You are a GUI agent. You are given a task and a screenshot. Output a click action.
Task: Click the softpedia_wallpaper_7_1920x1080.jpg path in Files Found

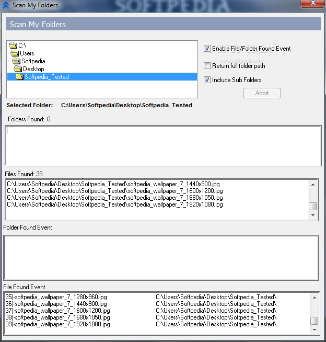(114, 204)
